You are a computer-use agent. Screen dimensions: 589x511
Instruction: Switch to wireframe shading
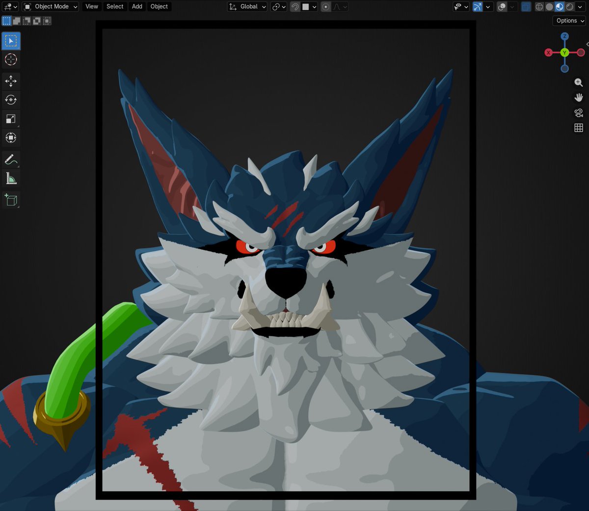[539, 6]
